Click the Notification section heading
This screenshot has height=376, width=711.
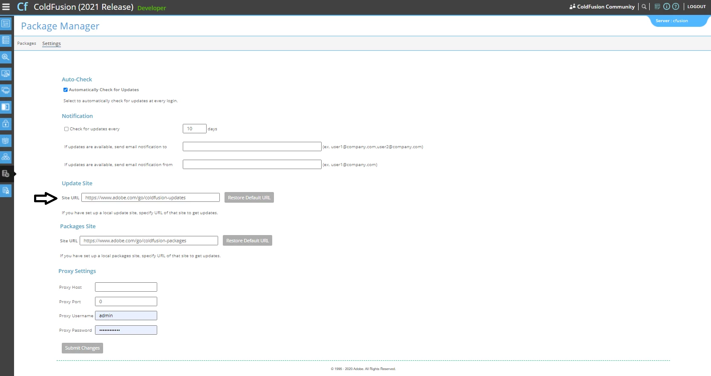[77, 116]
